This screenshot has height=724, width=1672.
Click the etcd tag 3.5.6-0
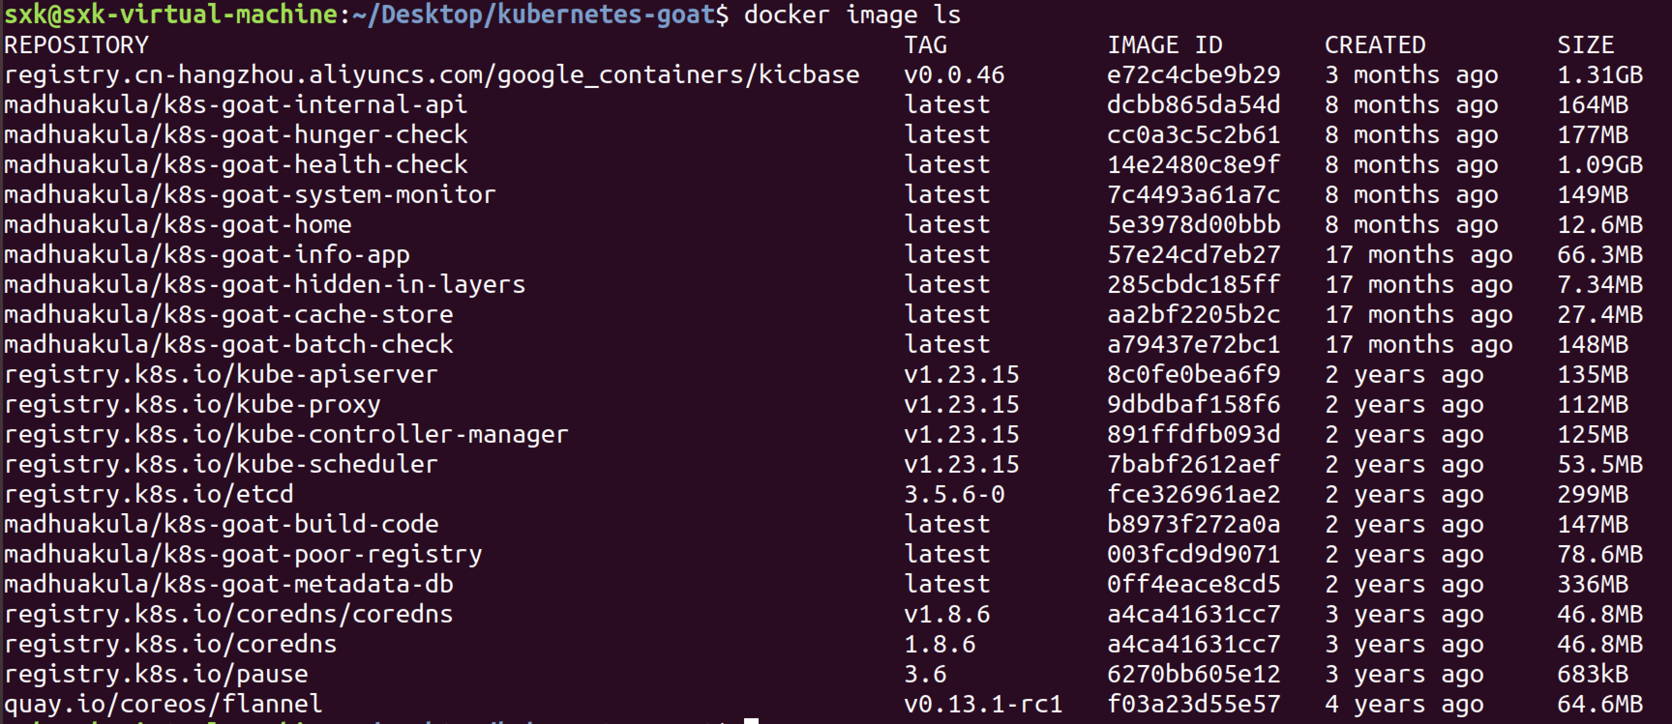point(954,494)
